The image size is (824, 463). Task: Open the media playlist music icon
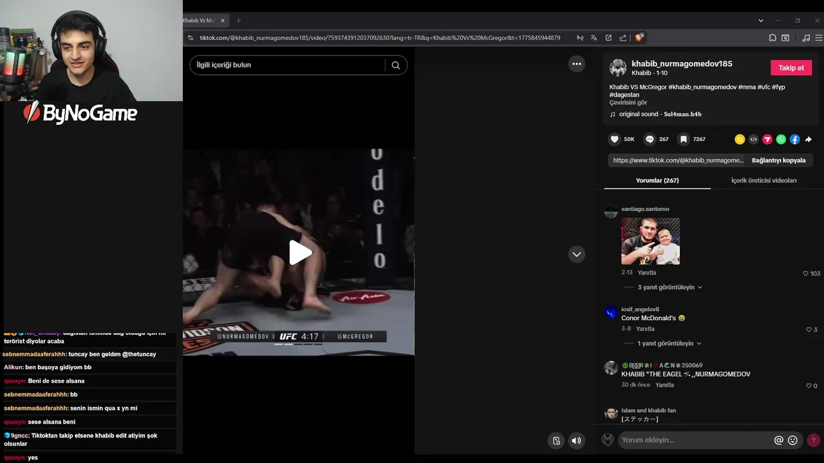pyautogui.click(x=806, y=38)
